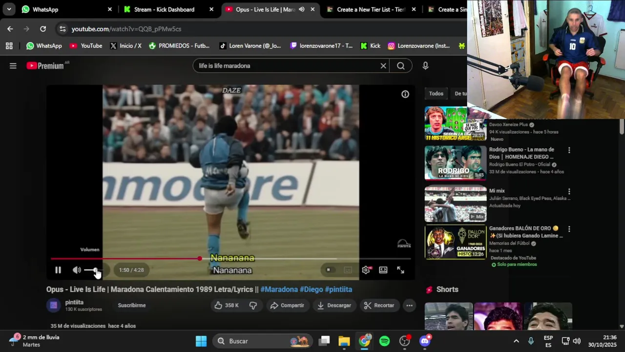View site information icon in address bar
The height and width of the screenshot is (352, 625).
click(62, 29)
